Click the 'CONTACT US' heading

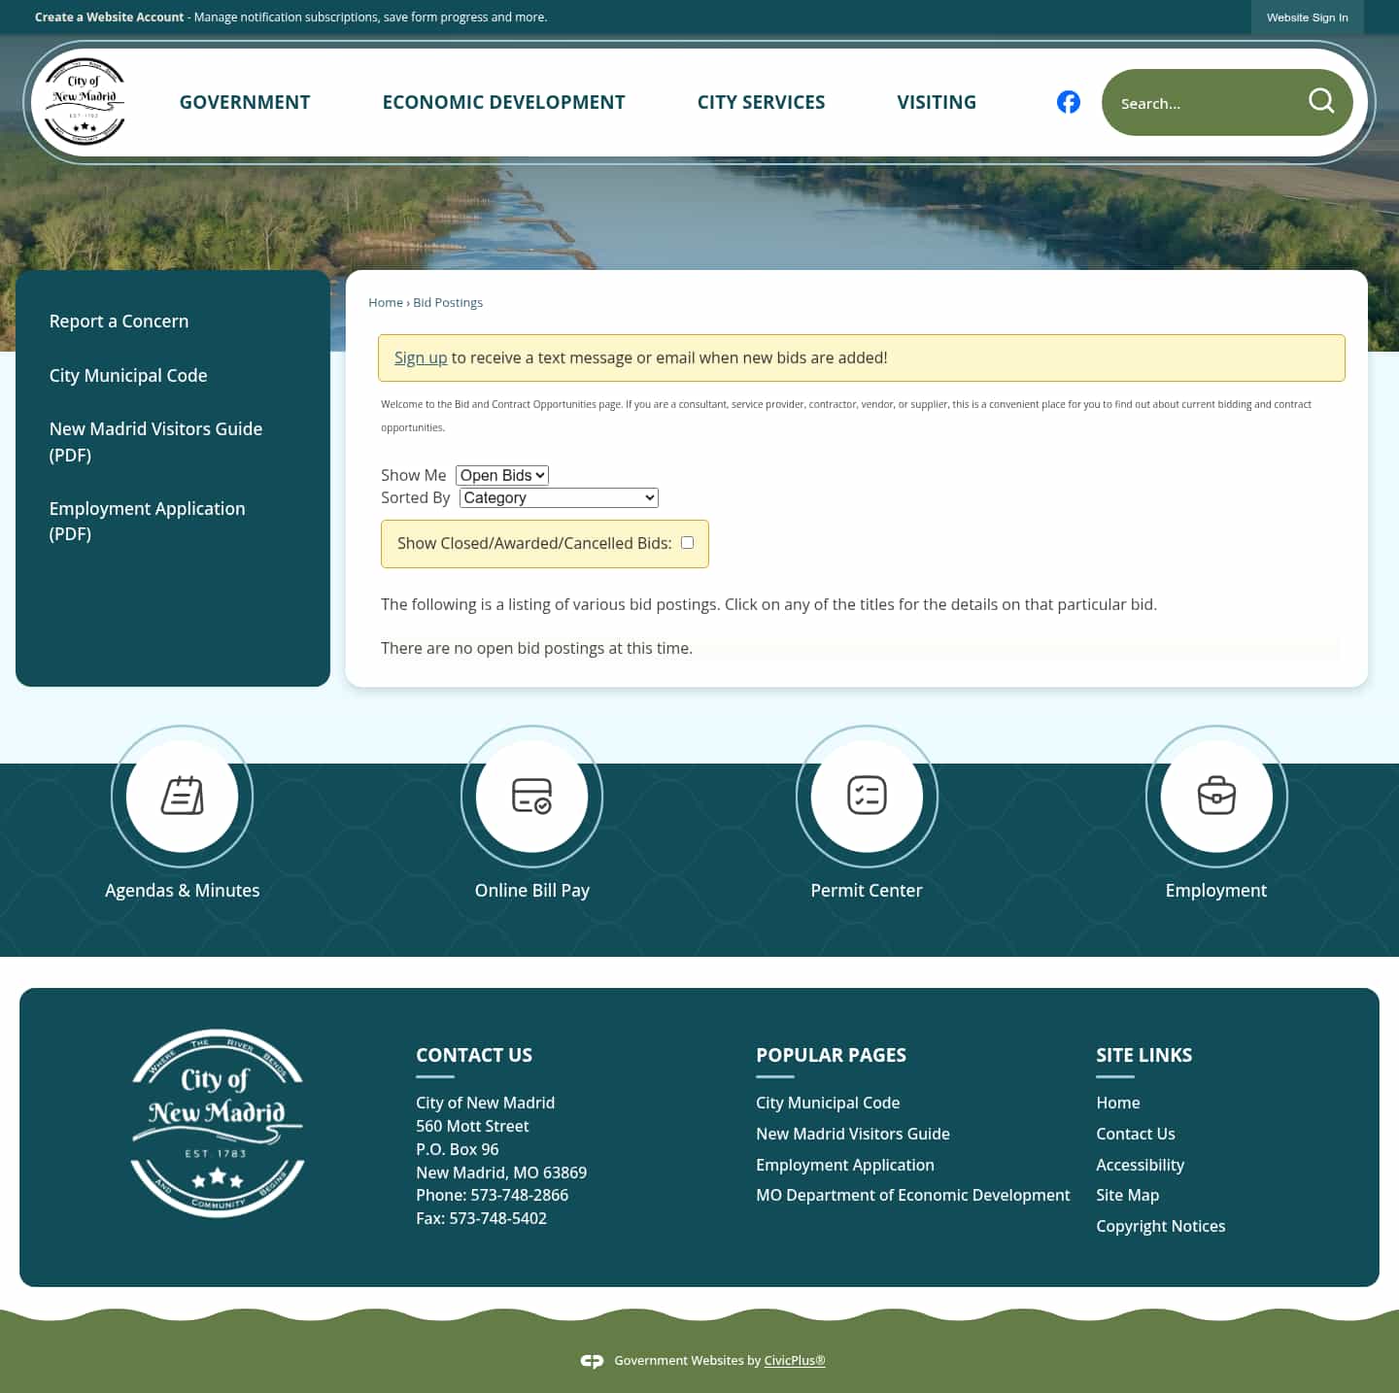pyautogui.click(x=474, y=1056)
